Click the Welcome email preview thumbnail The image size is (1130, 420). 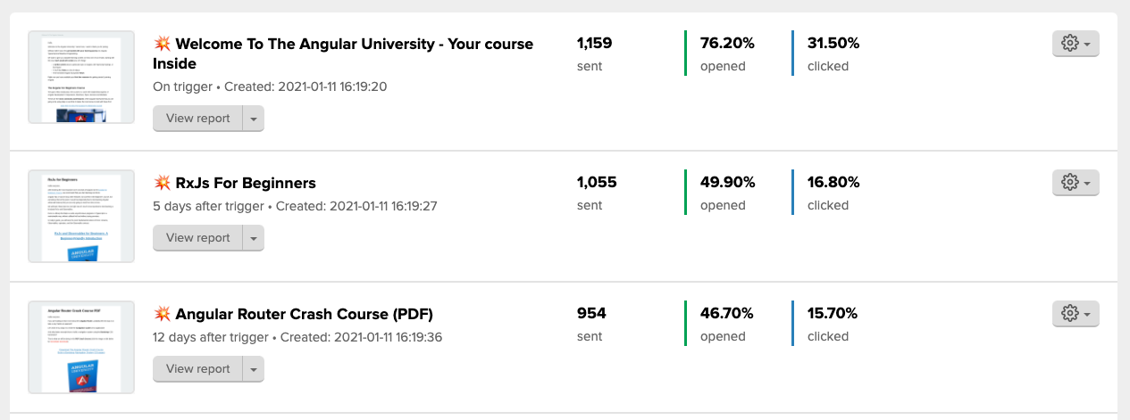(81, 78)
